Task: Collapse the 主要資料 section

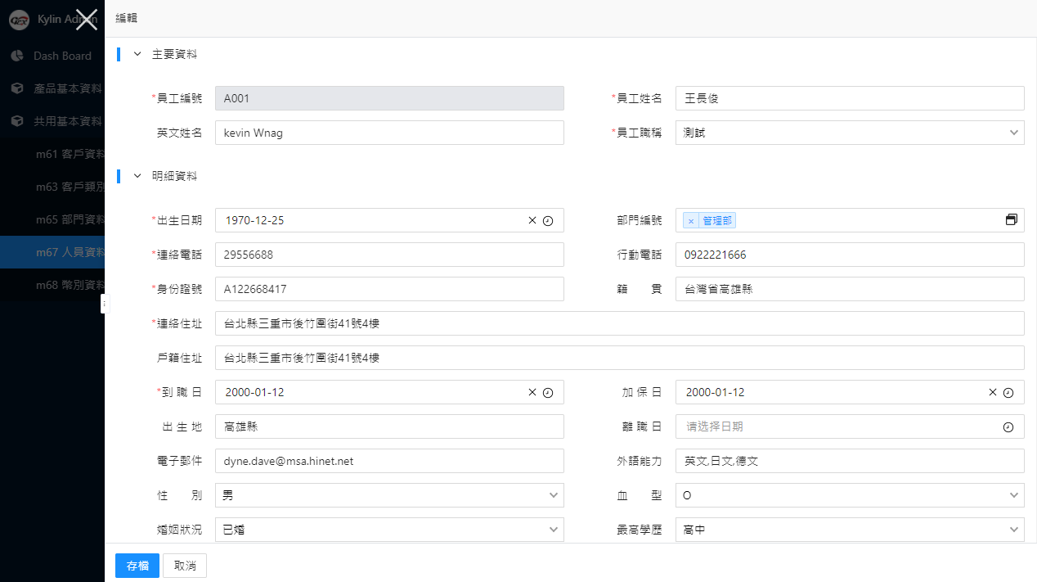Action: pyautogui.click(x=137, y=54)
